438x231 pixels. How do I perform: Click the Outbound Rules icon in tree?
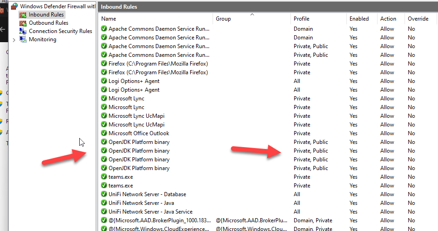(22, 23)
